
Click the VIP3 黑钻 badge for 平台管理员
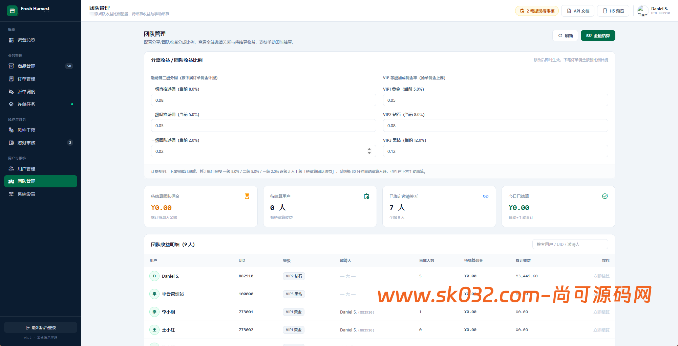click(294, 294)
